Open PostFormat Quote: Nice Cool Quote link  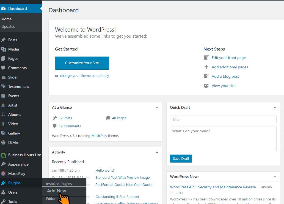click(124, 185)
